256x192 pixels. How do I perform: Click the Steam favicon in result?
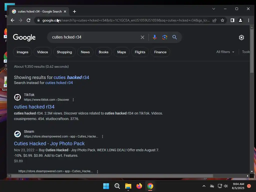(17, 134)
